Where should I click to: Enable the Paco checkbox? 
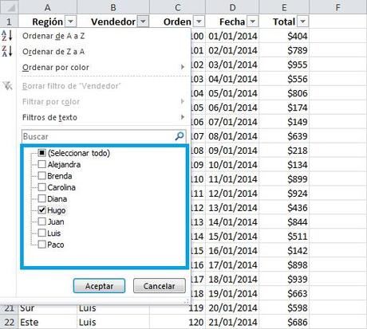pyautogui.click(x=41, y=245)
